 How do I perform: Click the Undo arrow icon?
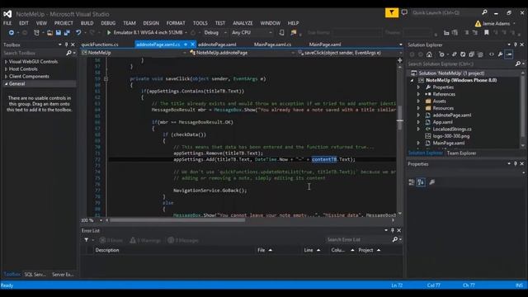click(78, 33)
